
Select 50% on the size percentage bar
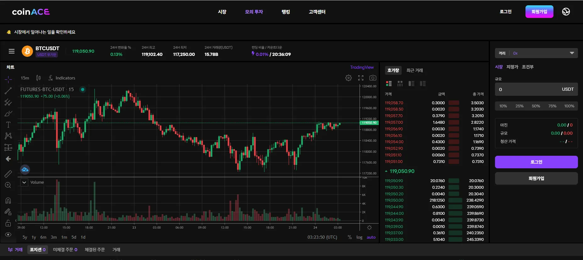[x=536, y=106]
